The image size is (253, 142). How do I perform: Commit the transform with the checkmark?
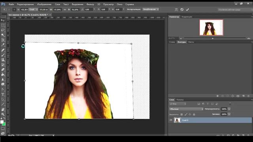click(x=187, y=9)
